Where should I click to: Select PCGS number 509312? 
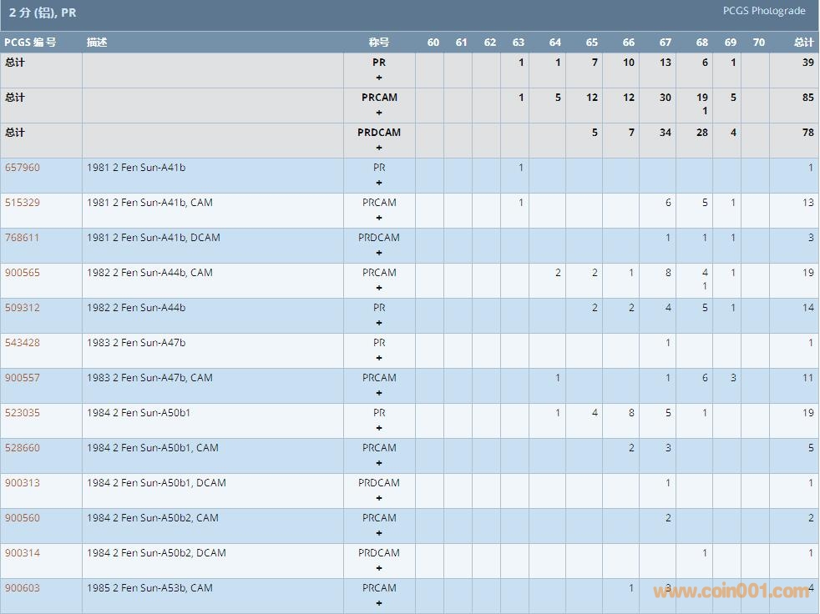pyautogui.click(x=22, y=308)
